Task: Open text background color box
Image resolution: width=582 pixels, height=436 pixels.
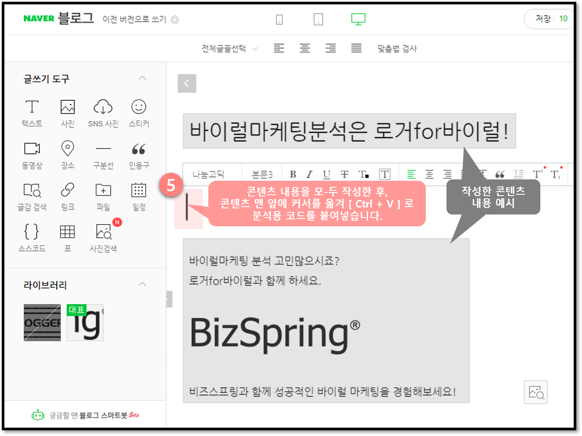Action: (x=385, y=175)
